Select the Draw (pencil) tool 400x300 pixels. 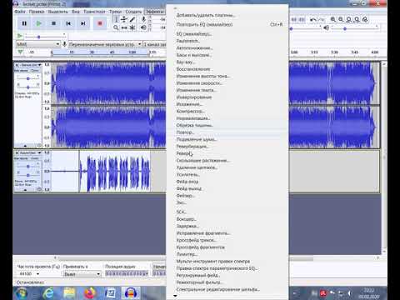(132, 19)
